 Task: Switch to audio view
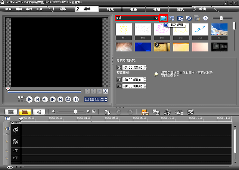pyautogui.click(x=39, y=112)
